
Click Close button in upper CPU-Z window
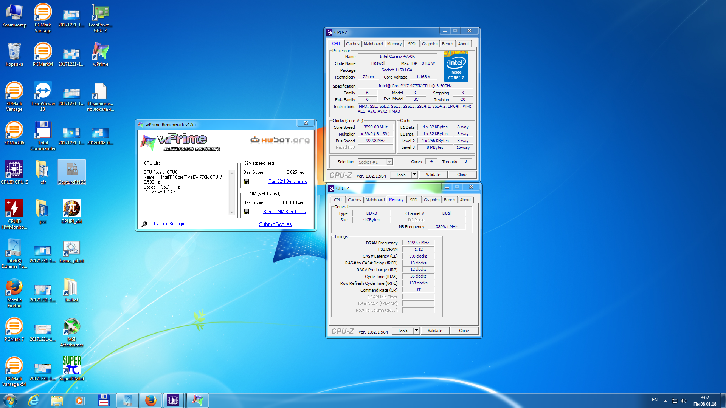click(462, 175)
